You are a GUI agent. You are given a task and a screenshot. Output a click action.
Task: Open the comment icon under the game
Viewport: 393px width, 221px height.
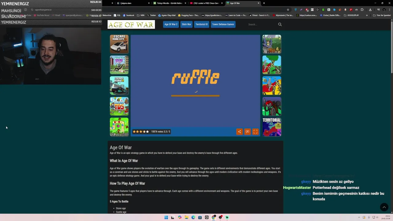click(x=247, y=132)
